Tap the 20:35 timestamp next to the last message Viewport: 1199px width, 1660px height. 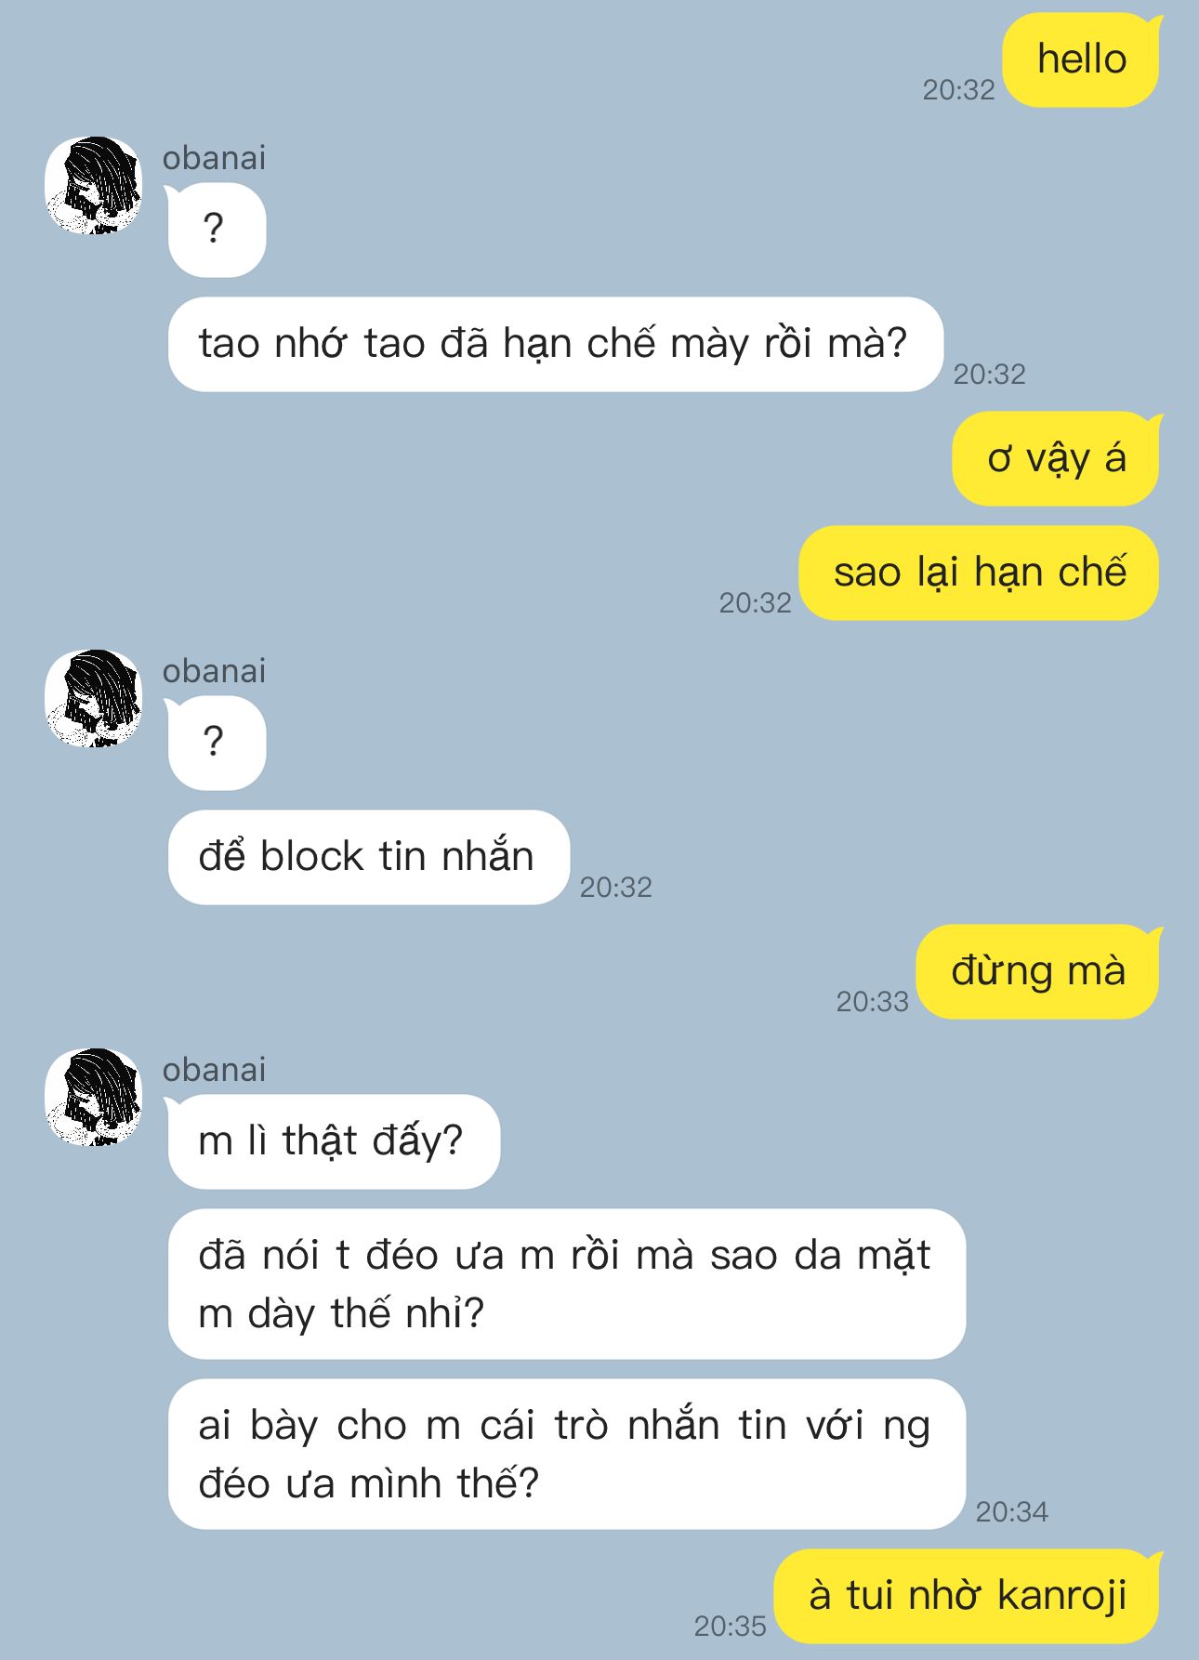(x=731, y=1626)
